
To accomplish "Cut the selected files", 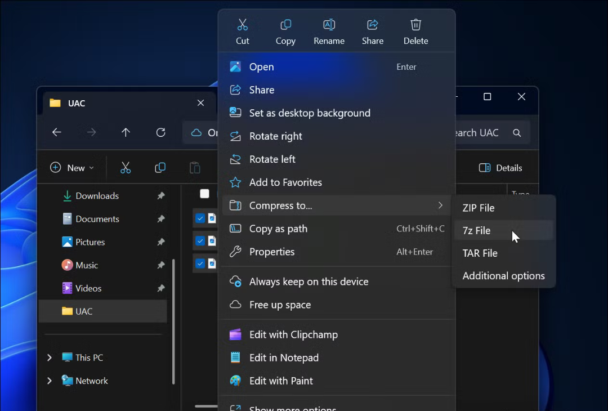I will click(243, 30).
